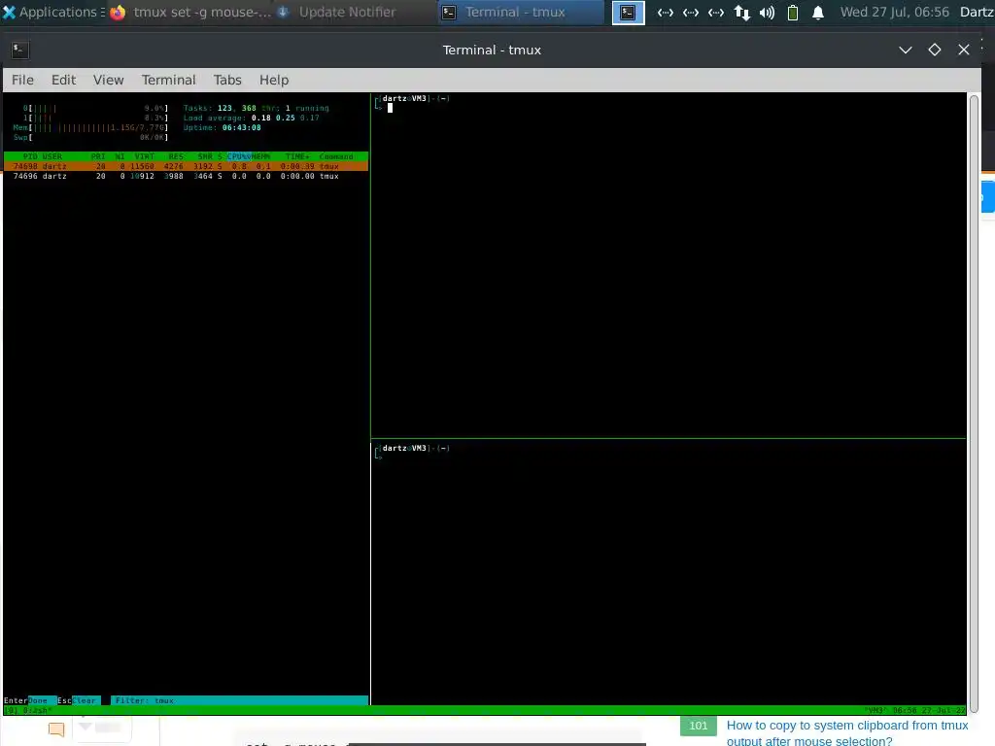Select the htop process row 74698

(186, 166)
